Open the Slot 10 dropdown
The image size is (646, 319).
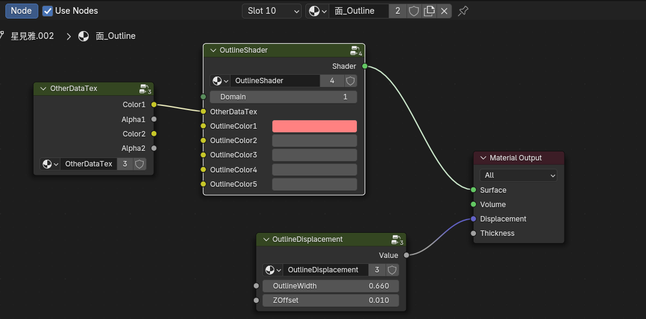point(271,11)
